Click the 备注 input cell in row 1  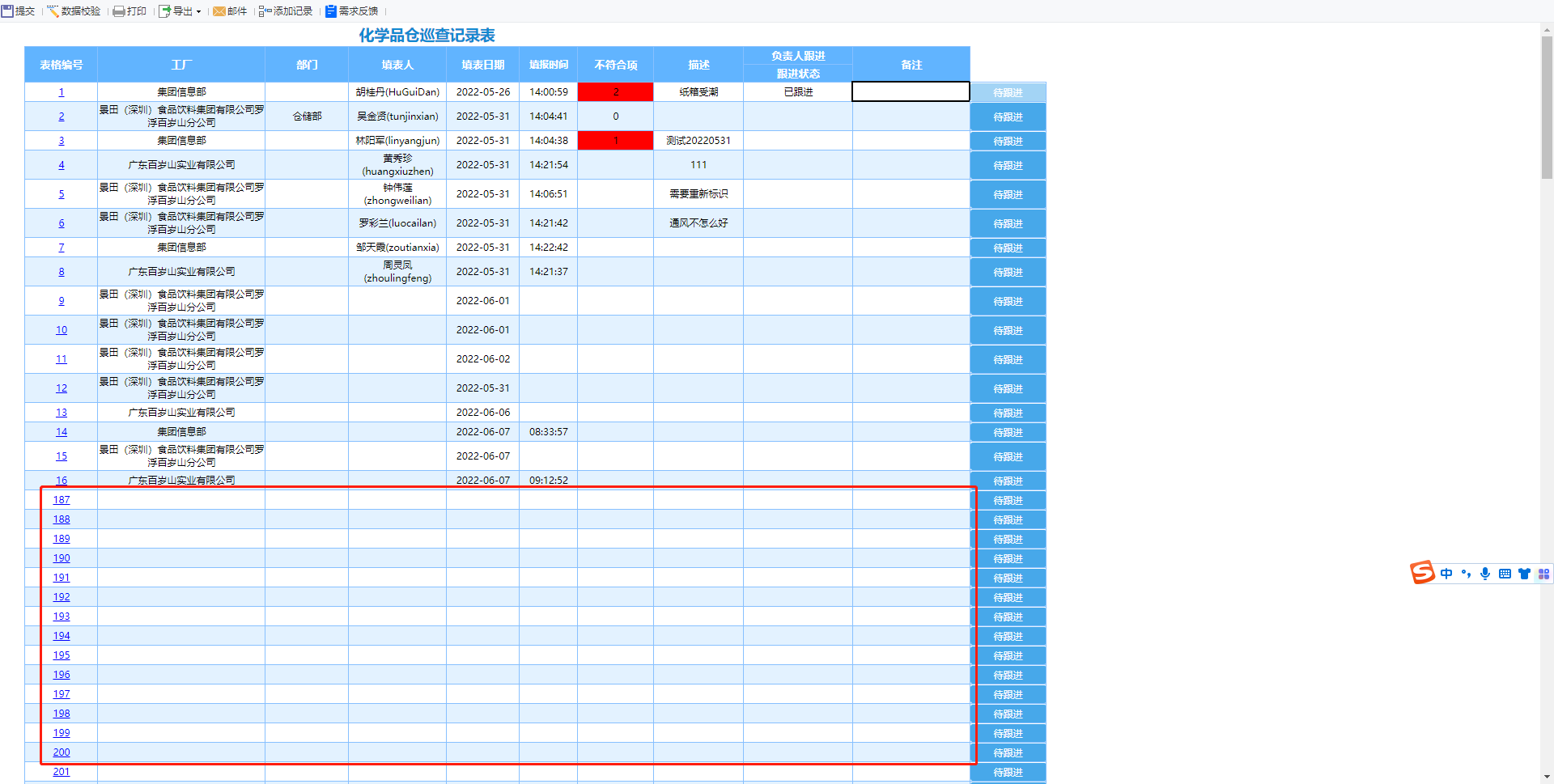tap(911, 92)
